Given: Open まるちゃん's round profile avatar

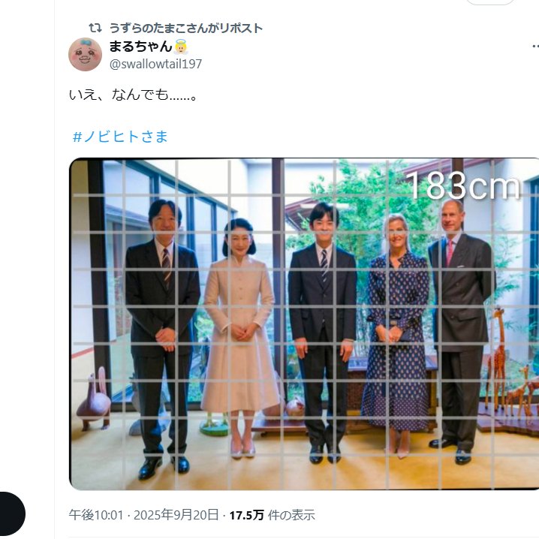Looking at the screenshot, I should pyautogui.click(x=86, y=54).
